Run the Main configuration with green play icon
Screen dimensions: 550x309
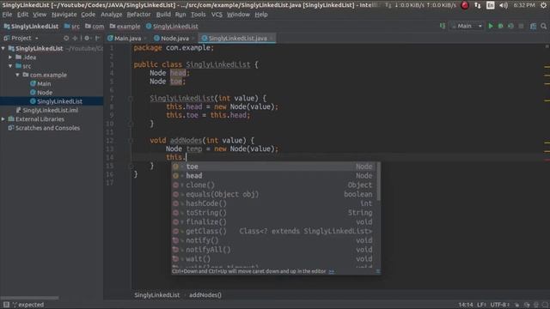click(x=491, y=26)
